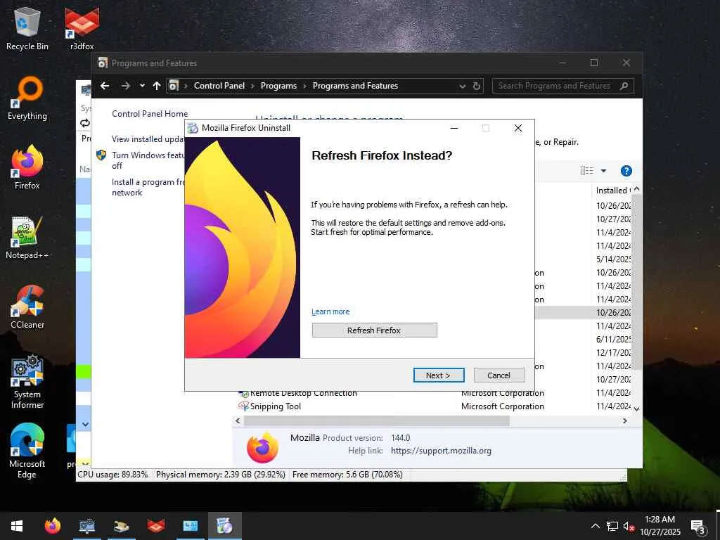This screenshot has width=720, height=540.
Task: Open the Recycle Bin desktop icon
Action: (x=27, y=29)
